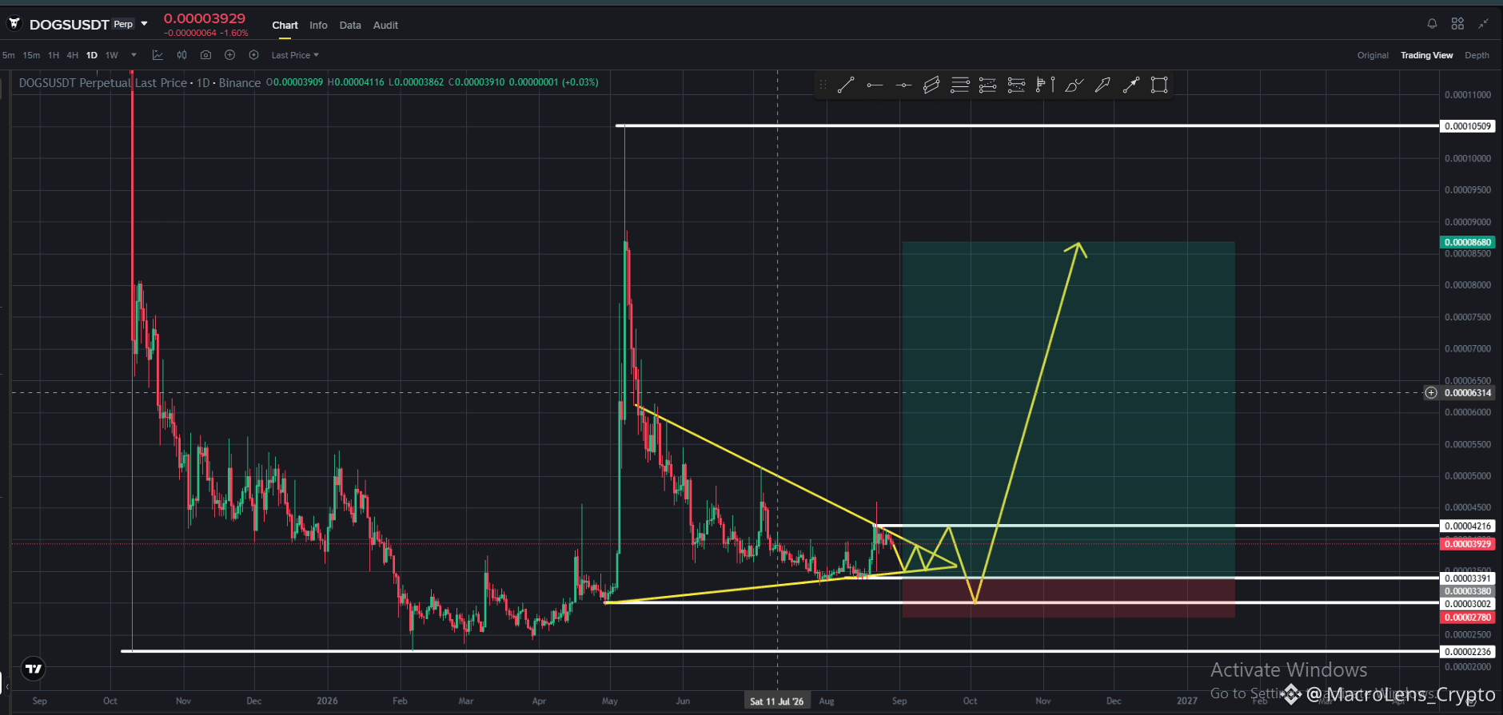The height and width of the screenshot is (715, 1503).
Task: Switch to Depth chart view
Action: [x=1477, y=55]
